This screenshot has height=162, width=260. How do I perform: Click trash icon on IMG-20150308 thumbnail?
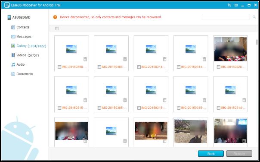coord(85,59)
